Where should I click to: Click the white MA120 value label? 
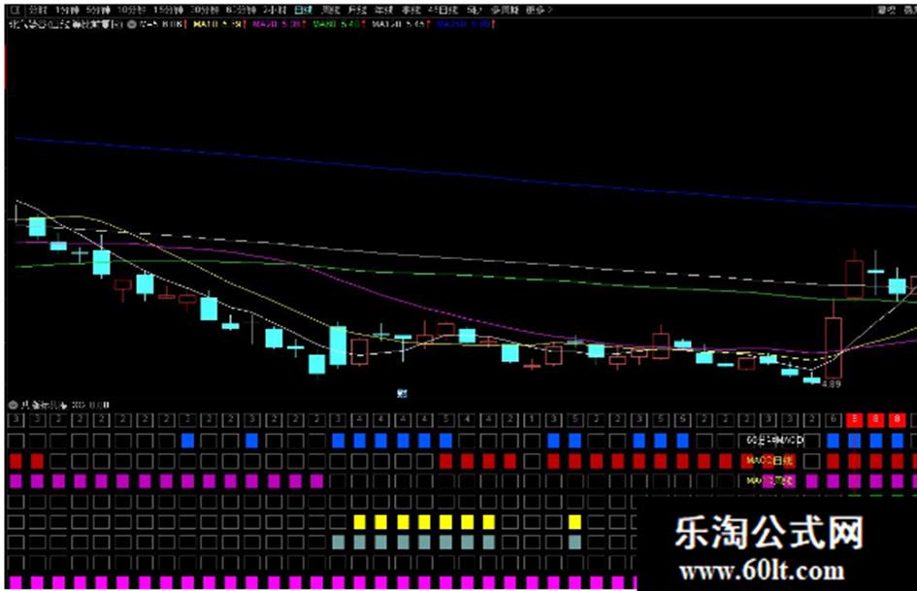tap(400, 24)
